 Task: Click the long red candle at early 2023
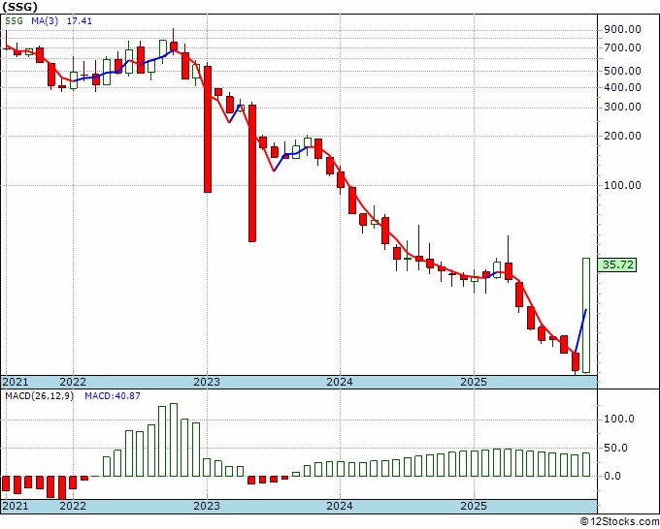pos(208,129)
